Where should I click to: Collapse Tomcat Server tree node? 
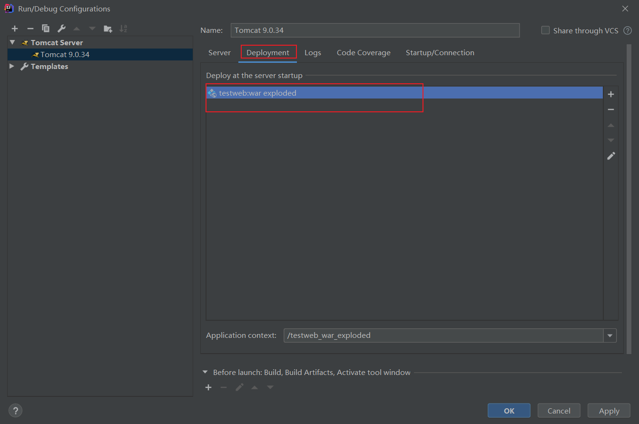click(12, 42)
